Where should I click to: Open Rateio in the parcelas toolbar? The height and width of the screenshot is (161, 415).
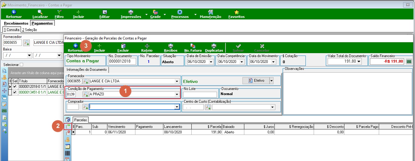[147, 48]
